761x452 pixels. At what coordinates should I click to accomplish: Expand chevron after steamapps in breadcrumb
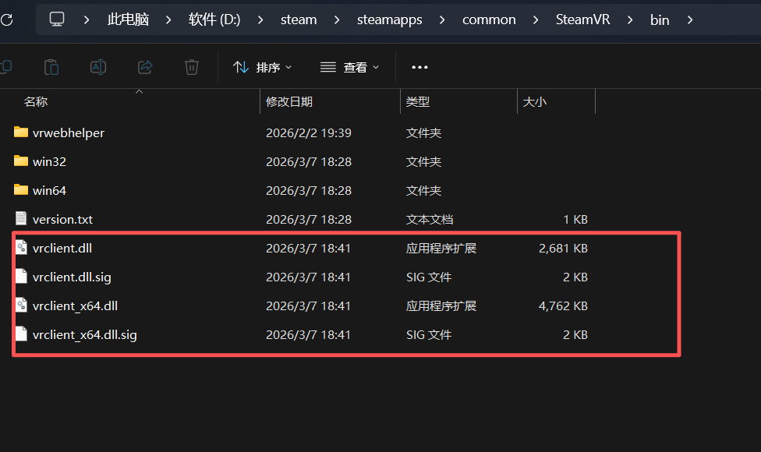coord(442,20)
